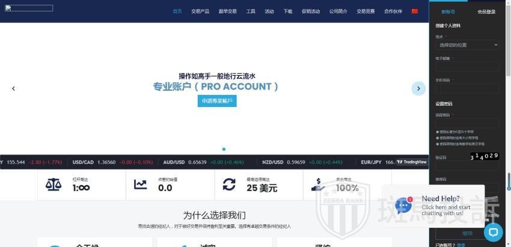Click the balance scale leverage icon

(x=54, y=184)
